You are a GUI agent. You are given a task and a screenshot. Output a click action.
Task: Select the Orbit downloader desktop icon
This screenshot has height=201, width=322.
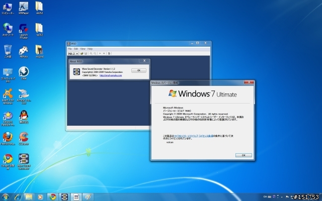point(24,73)
